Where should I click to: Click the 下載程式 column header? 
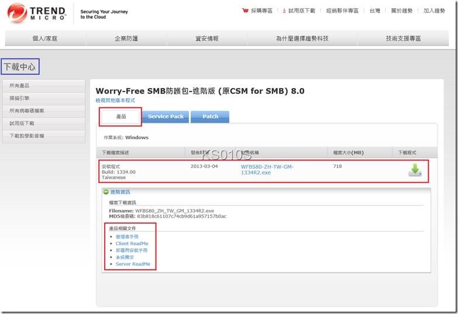coord(407,152)
